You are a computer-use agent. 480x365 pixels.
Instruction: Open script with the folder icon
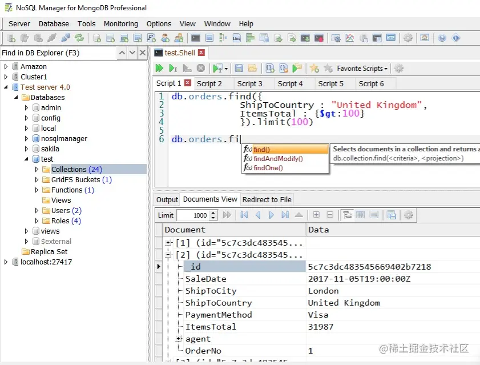[252, 68]
